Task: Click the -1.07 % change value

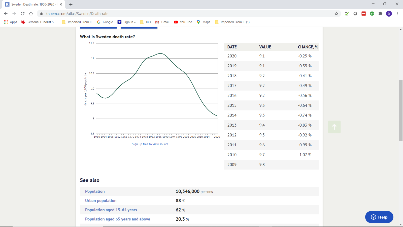Action: point(305,155)
